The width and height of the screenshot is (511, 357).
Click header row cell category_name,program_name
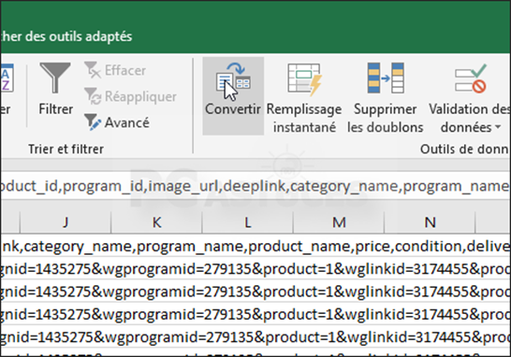click(255, 247)
